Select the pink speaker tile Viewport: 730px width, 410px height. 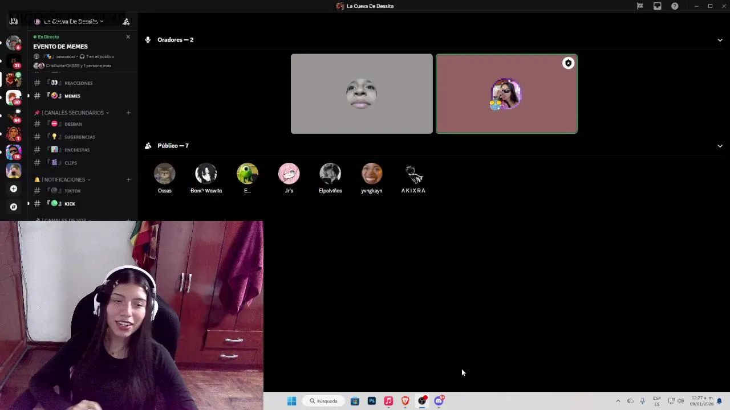tap(506, 94)
